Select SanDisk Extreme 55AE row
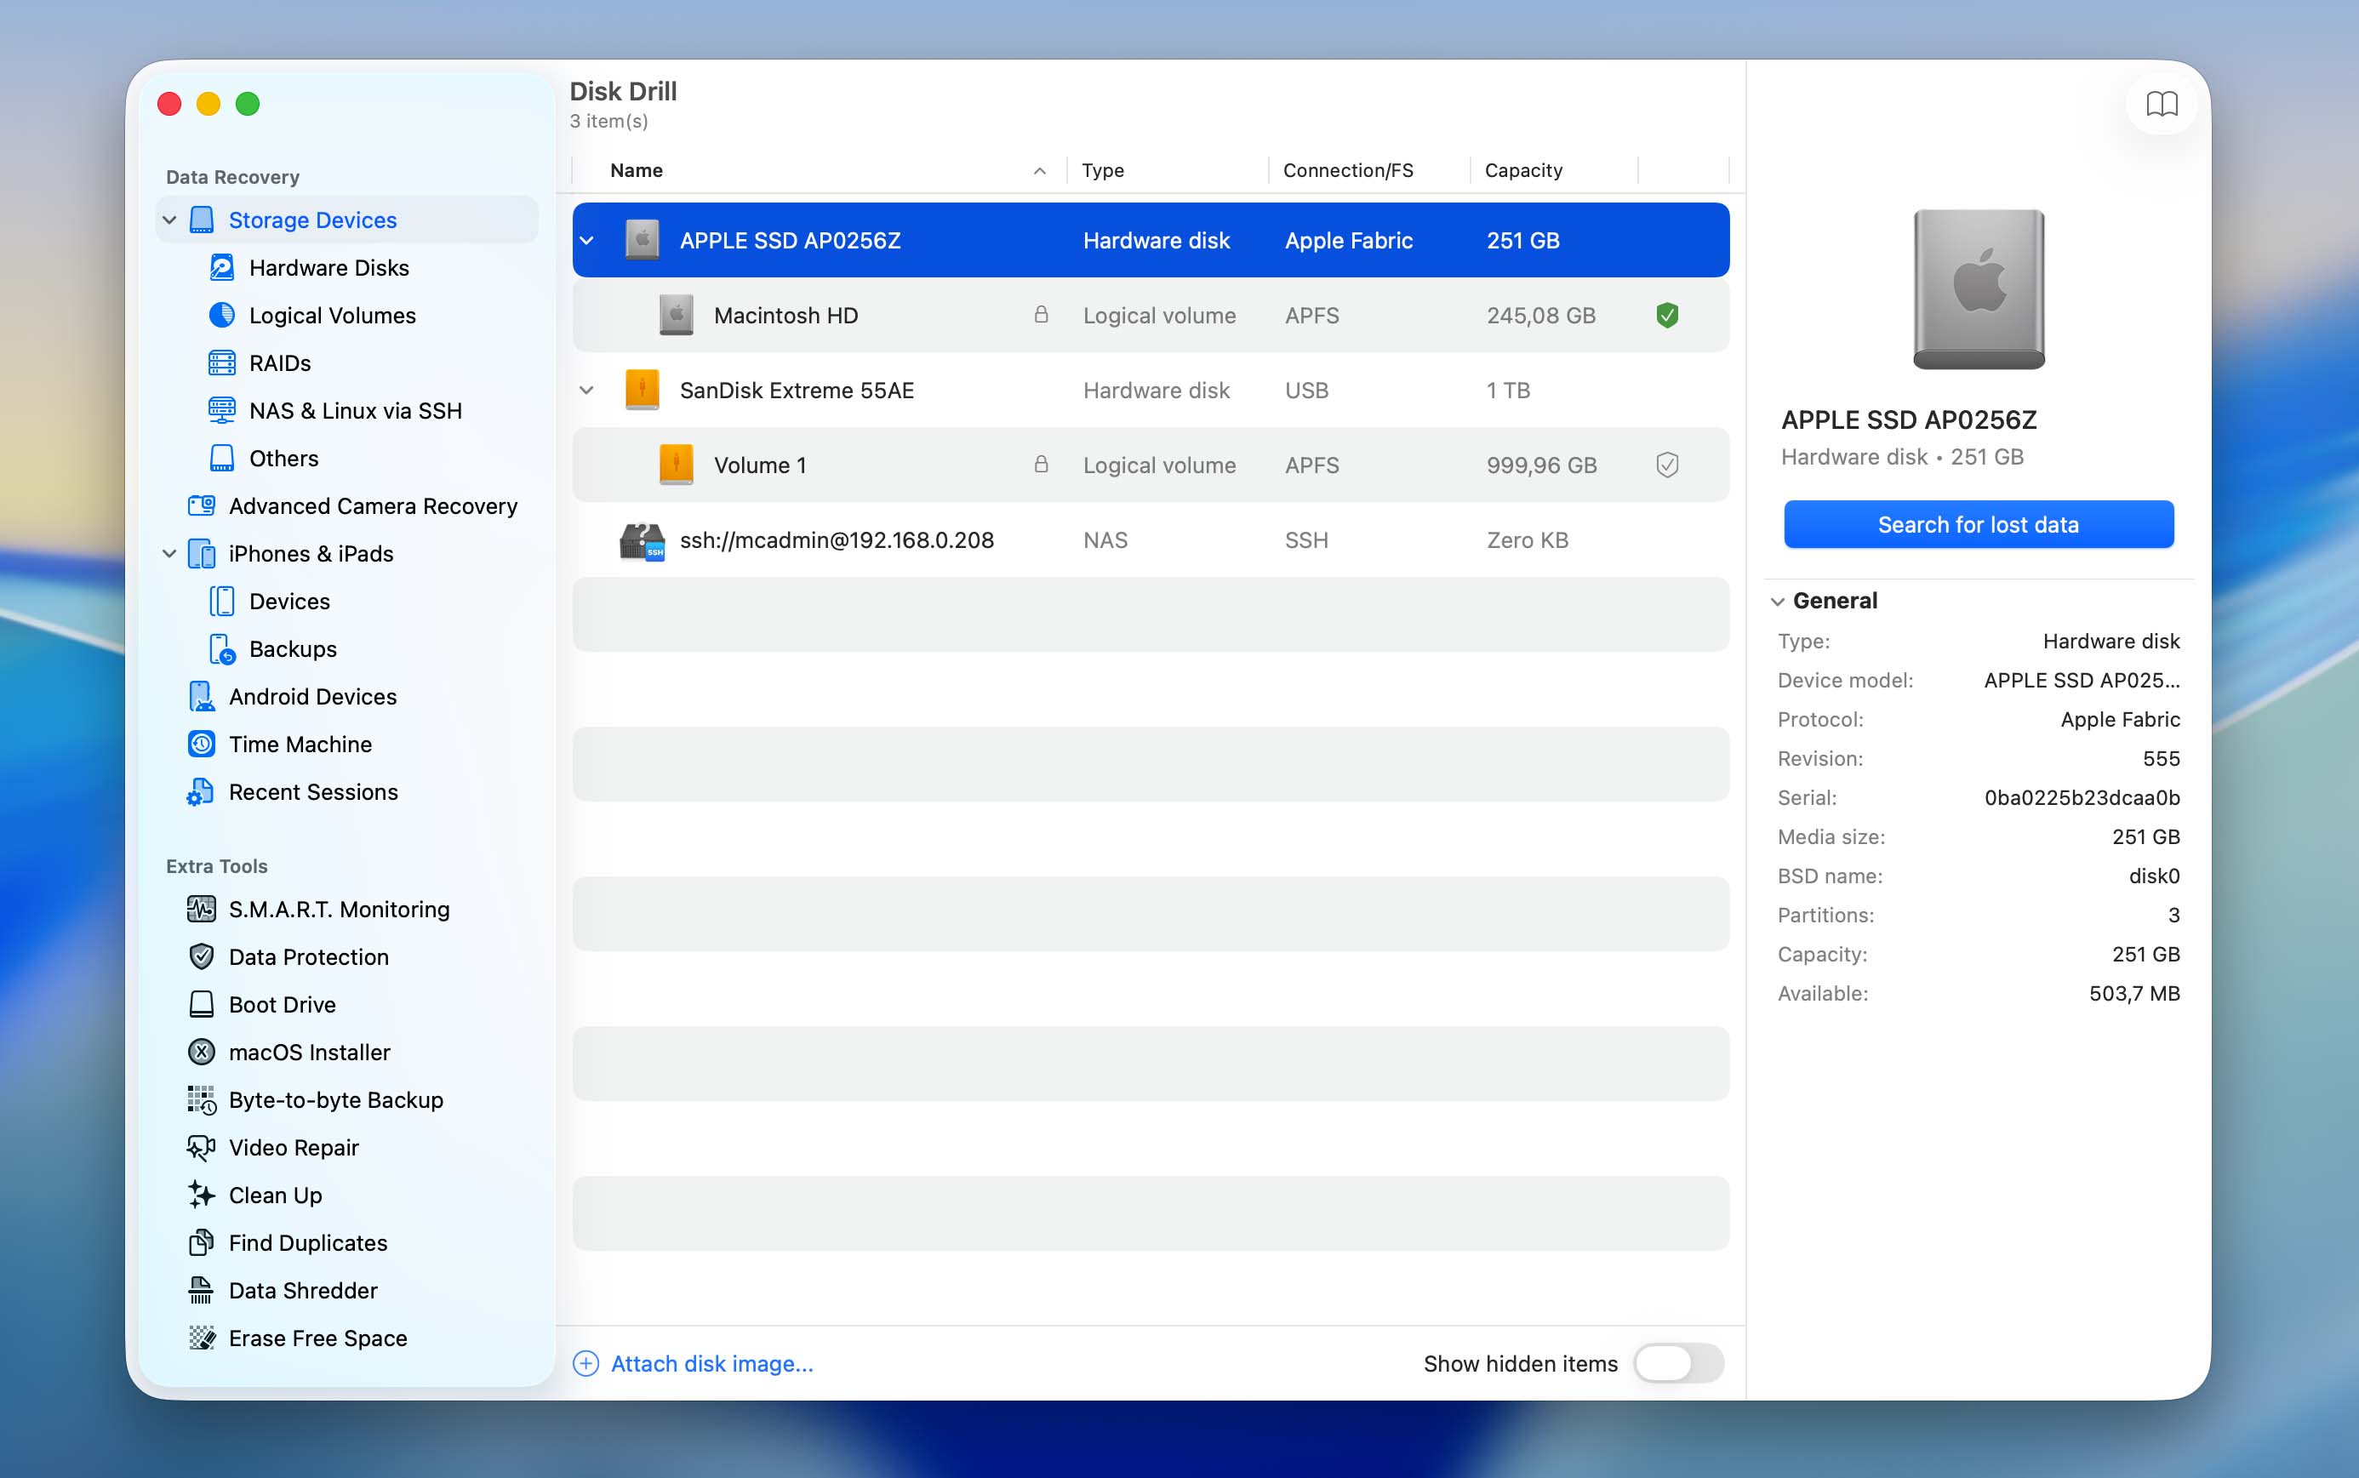The width and height of the screenshot is (2359, 1478). [1151, 390]
